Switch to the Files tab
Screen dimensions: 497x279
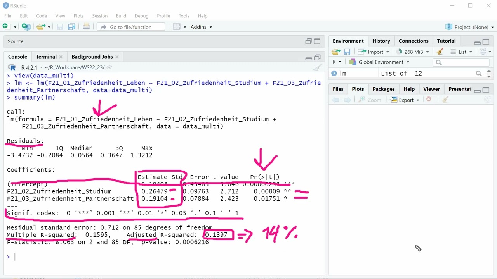click(338, 89)
